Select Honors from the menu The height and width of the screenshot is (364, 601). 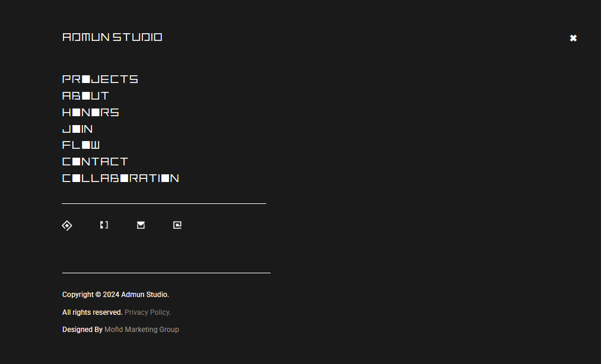point(91,112)
